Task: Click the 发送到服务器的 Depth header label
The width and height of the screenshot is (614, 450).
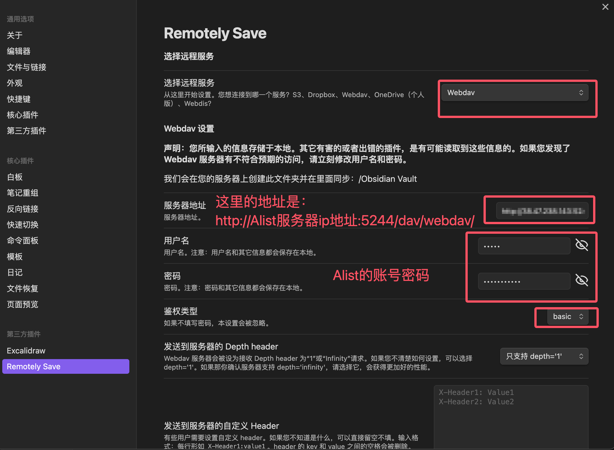Action: point(221,346)
